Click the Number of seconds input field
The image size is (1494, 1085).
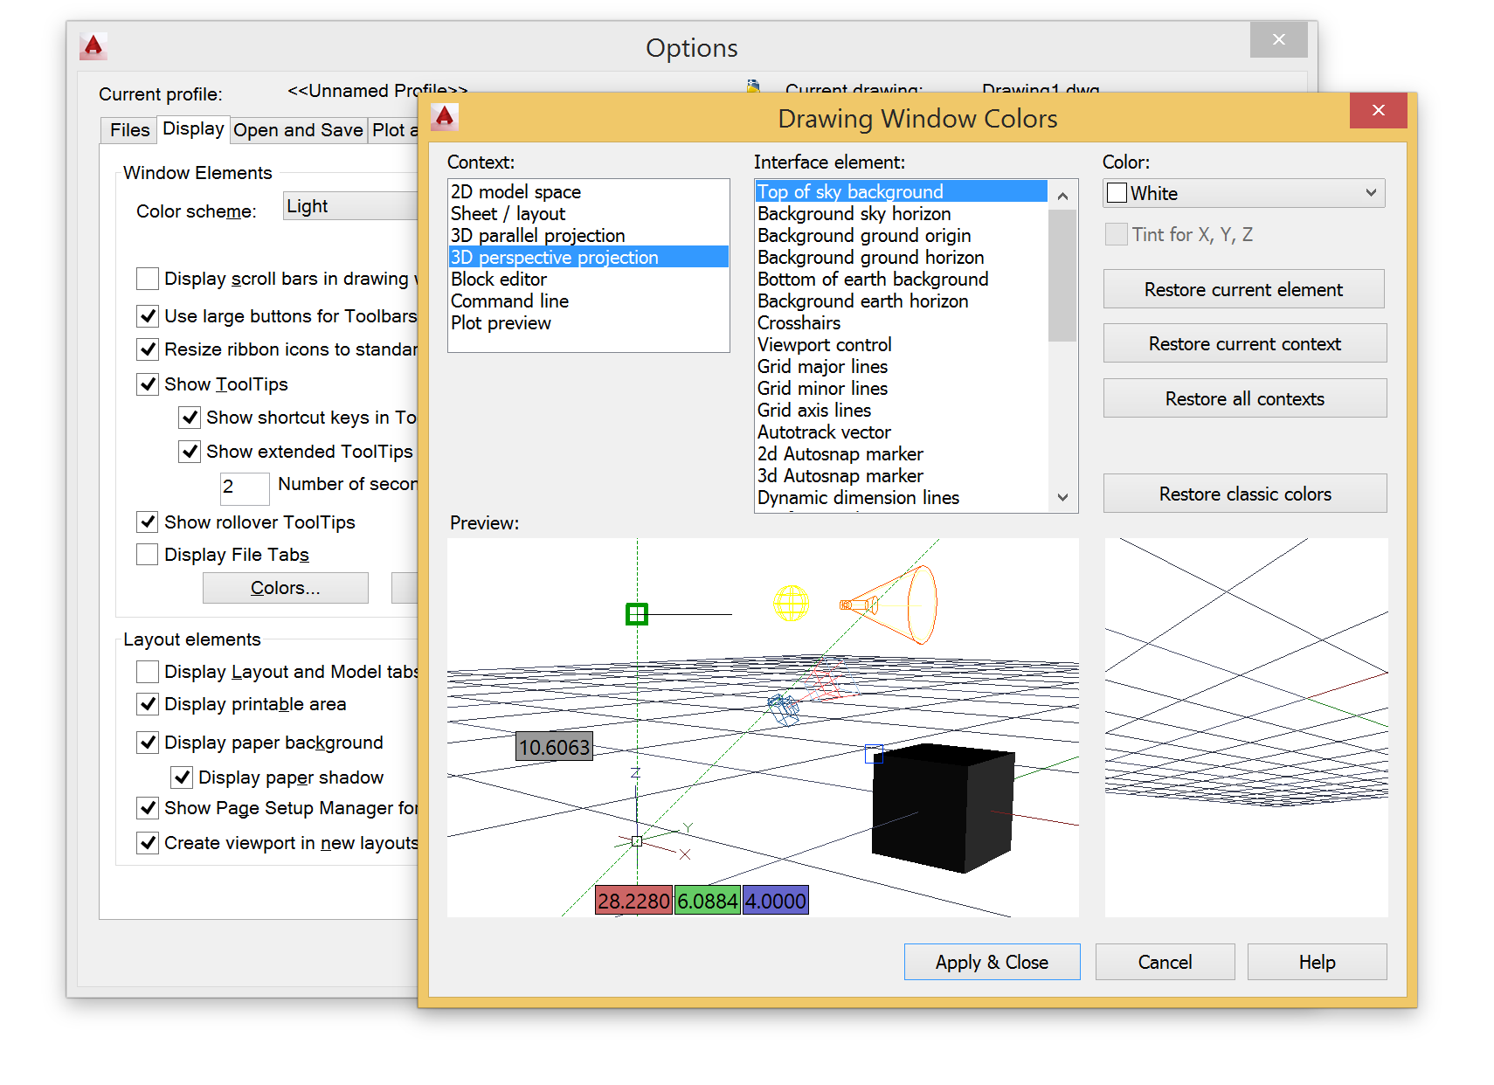[x=244, y=488]
